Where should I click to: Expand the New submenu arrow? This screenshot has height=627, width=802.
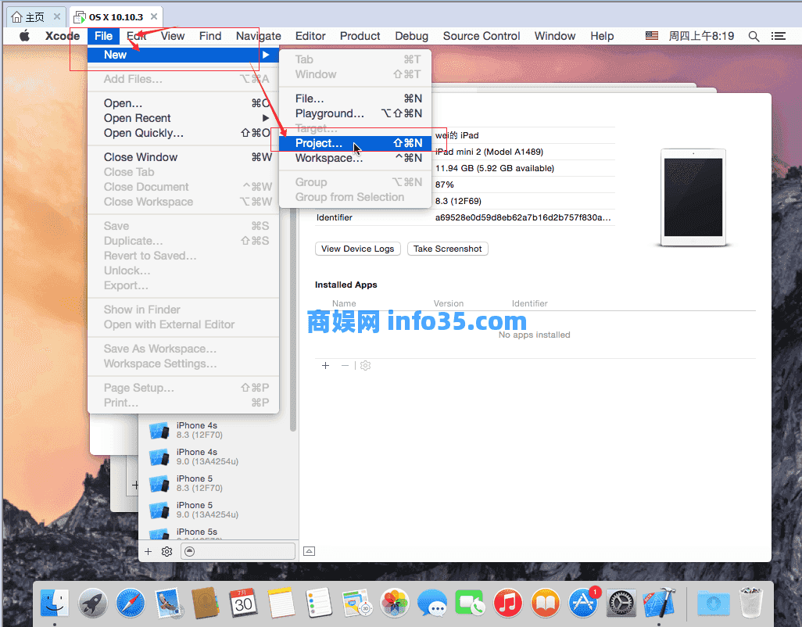tap(266, 55)
